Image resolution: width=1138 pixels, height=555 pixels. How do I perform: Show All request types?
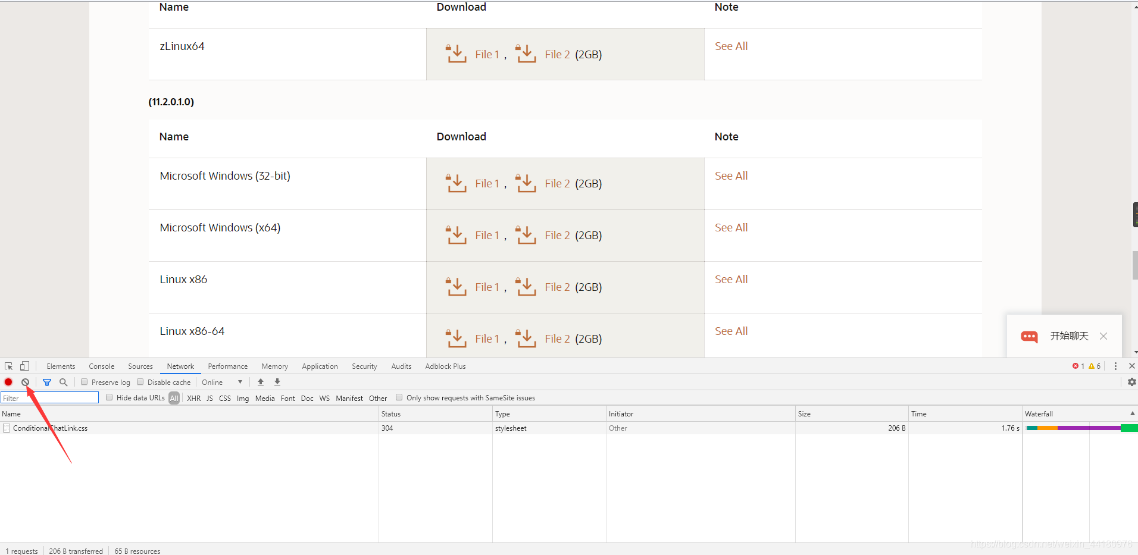click(x=174, y=399)
